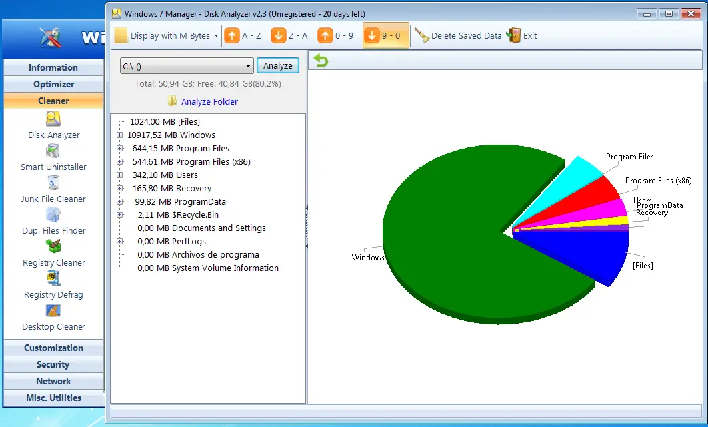Click the Exit door icon
Screen dimensions: 708x427
click(x=514, y=35)
